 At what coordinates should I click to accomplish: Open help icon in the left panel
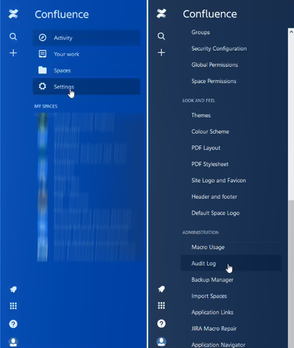[x=13, y=324]
